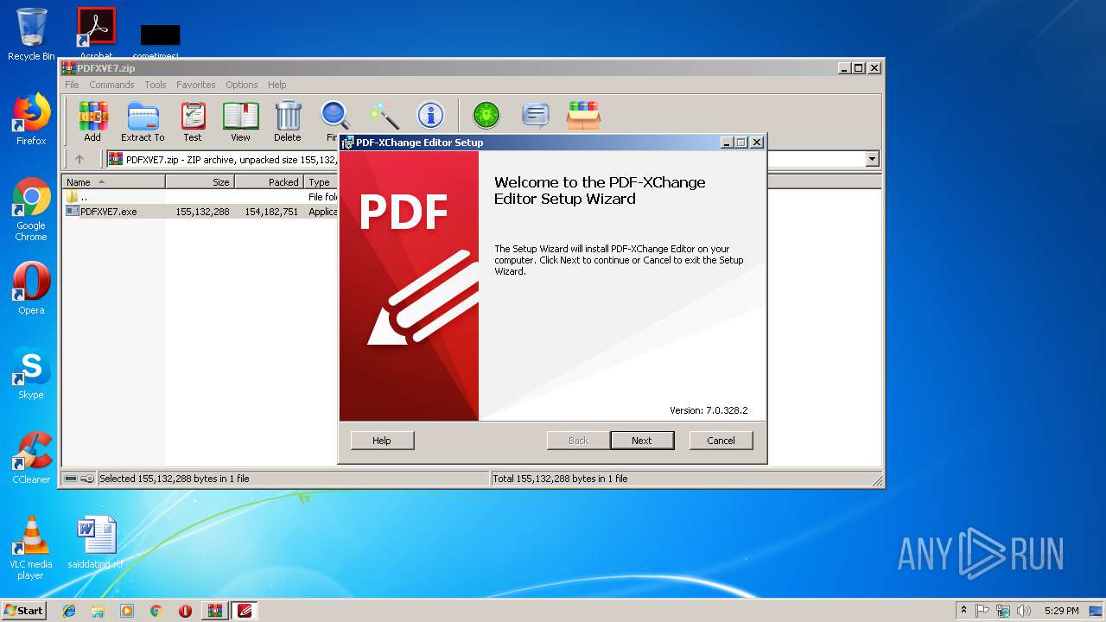
Task: Go up one folder using the arrow
Action: [79, 159]
